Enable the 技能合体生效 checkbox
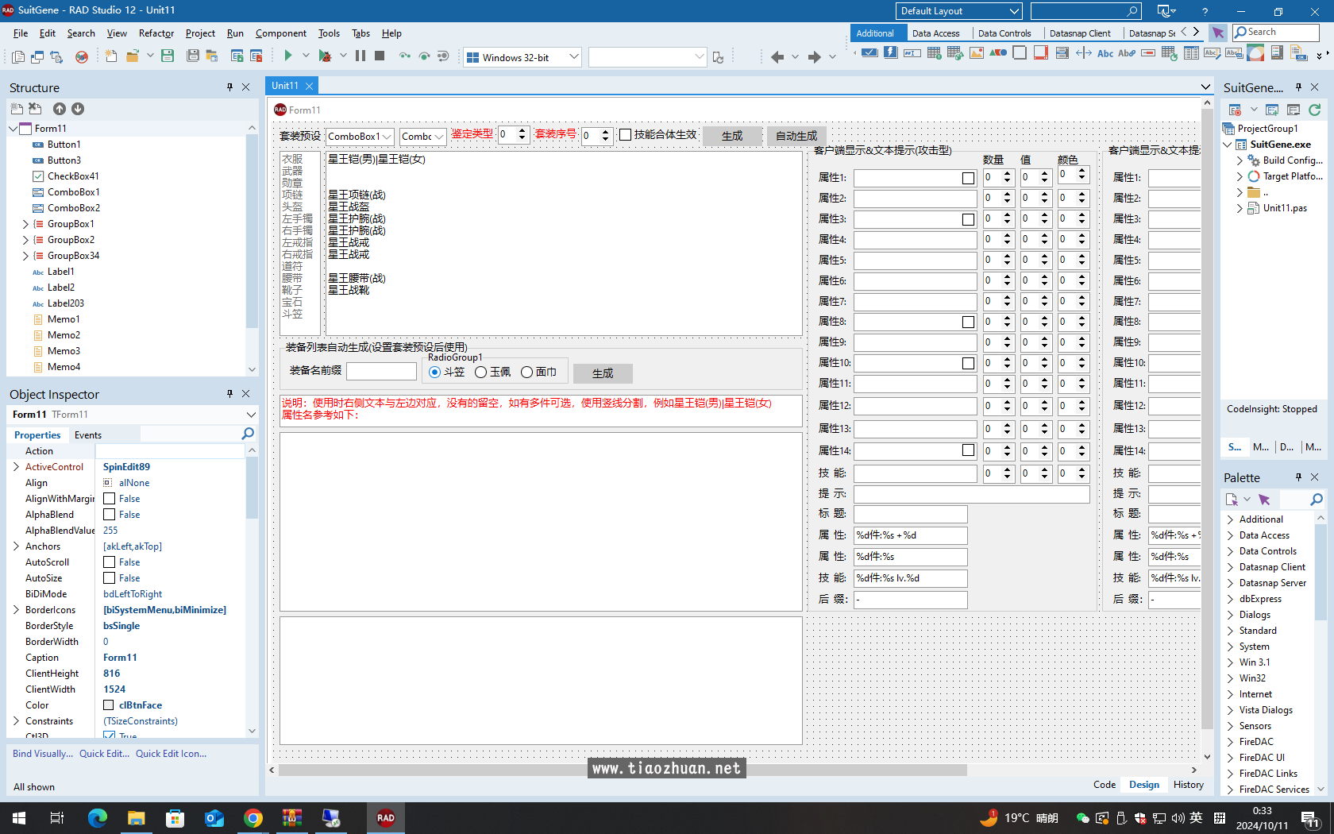The height and width of the screenshot is (834, 1334). (x=625, y=134)
